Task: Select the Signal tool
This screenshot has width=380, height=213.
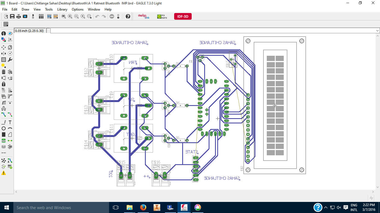Action: 10,141
